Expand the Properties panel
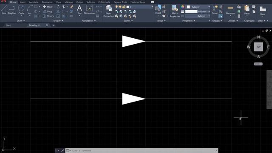 click(189, 21)
